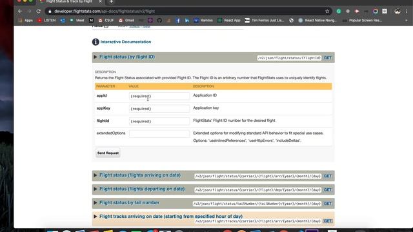
Task: Open the Ramtoo bookmark
Action: click(x=203, y=20)
